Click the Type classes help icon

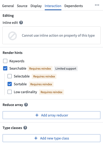25,128
